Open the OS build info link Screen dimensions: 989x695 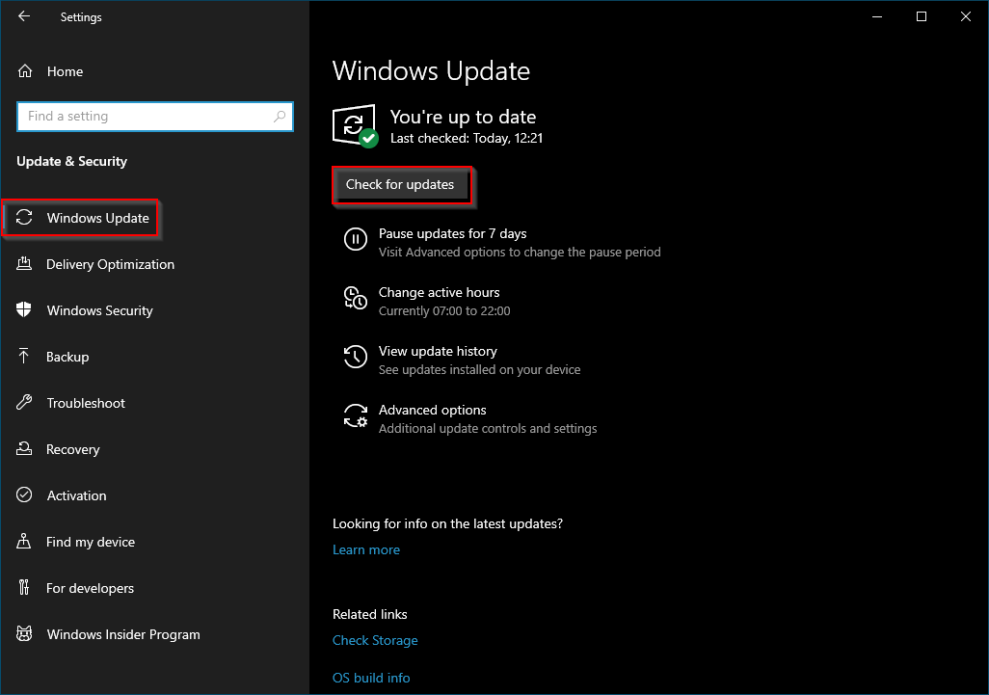coord(371,678)
